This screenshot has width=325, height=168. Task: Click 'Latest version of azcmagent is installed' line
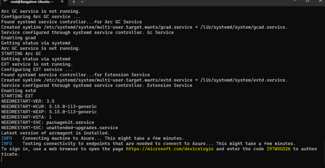click(56, 133)
